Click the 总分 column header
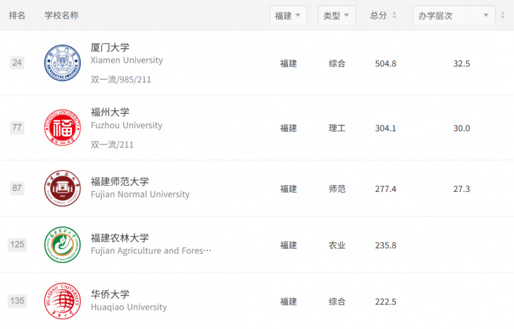The height and width of the screenshot is (329, 514). [x=378, y=15]
